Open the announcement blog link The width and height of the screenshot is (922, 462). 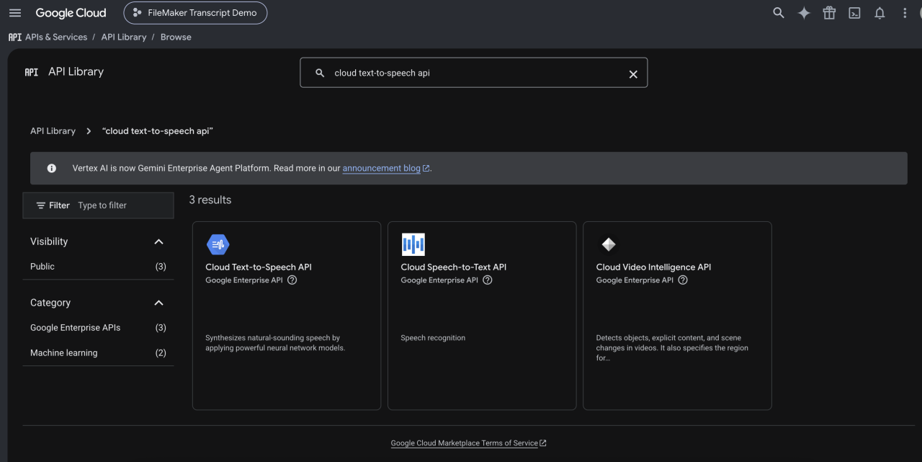point(381,168)
